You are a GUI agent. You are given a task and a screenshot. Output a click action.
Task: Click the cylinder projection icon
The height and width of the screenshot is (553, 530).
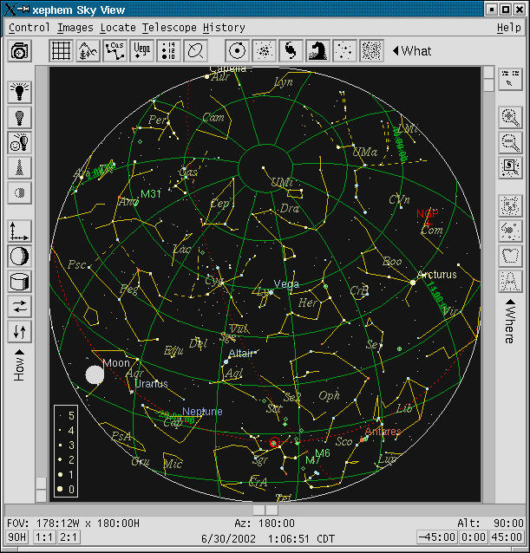(19, 282)
